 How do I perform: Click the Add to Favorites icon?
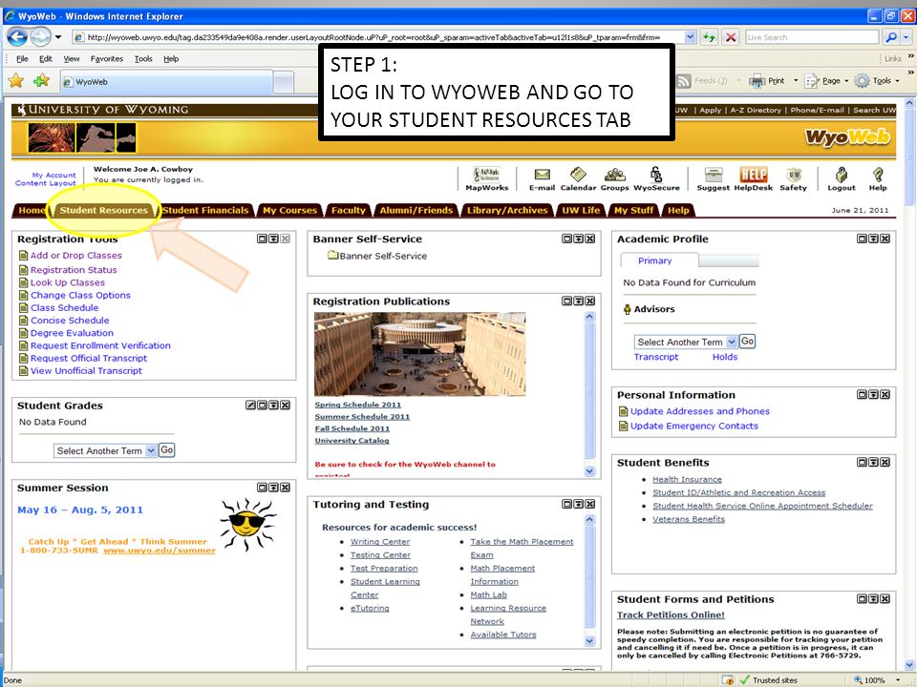(41, 80)
